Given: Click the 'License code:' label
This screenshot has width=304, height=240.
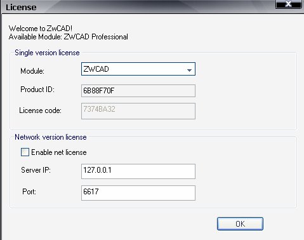Looking at the screenshot, I should (40, 110).
